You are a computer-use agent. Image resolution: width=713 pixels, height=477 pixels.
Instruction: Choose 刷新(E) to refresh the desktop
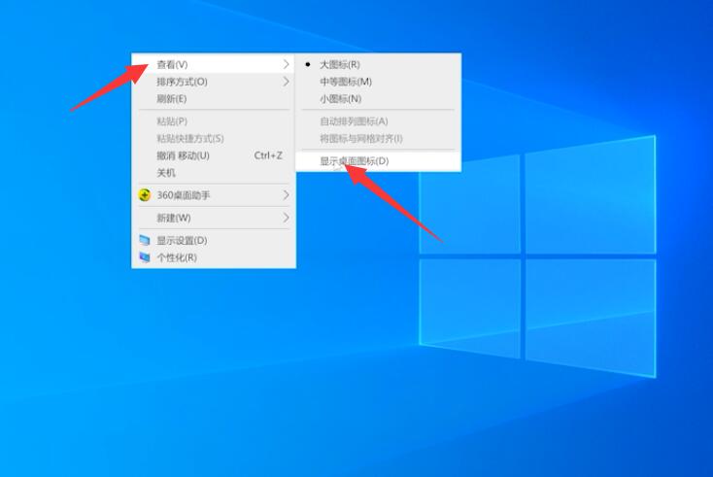pos(214,99)
